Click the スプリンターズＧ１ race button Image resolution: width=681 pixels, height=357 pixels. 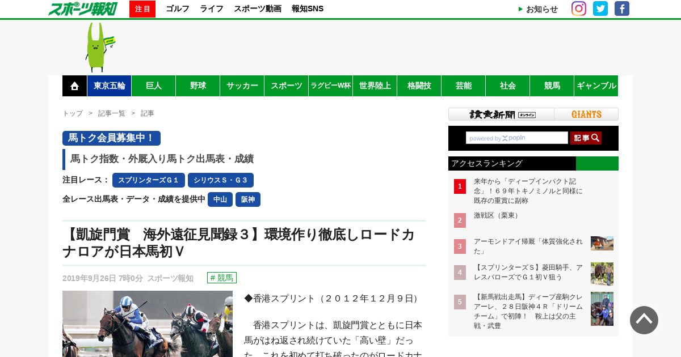149,180
